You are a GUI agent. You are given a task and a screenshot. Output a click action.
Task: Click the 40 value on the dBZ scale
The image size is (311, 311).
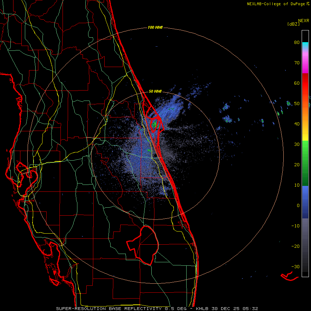[x=297, y=124]
